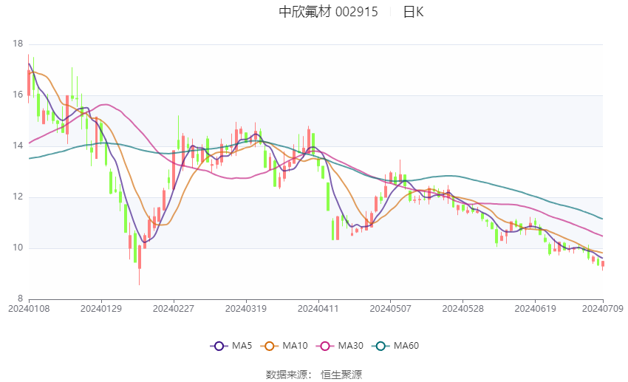This screenshot has width=628, height=382.
Task: Click the purple MA5 legend circle icon
Action: tap(219, 347)
